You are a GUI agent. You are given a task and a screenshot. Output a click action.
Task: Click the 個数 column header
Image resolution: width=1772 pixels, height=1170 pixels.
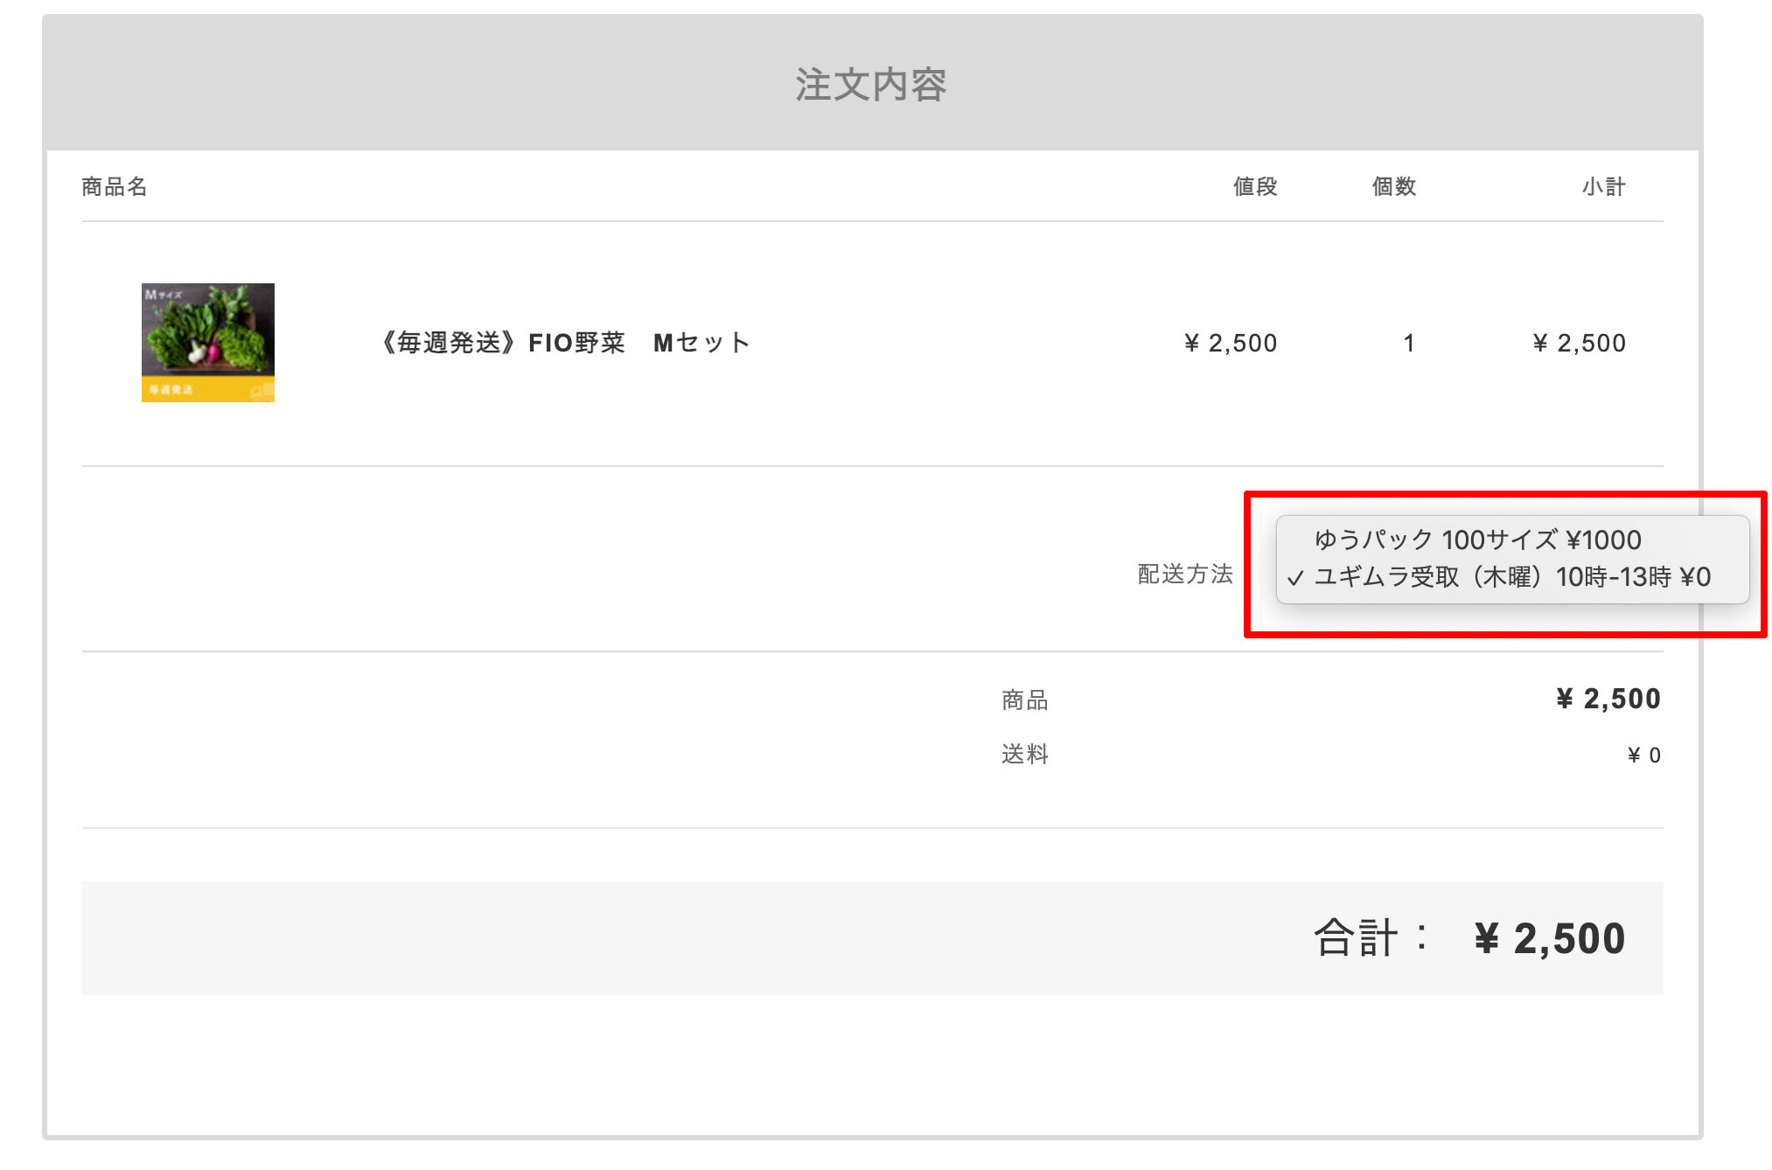pos(1394,186)
